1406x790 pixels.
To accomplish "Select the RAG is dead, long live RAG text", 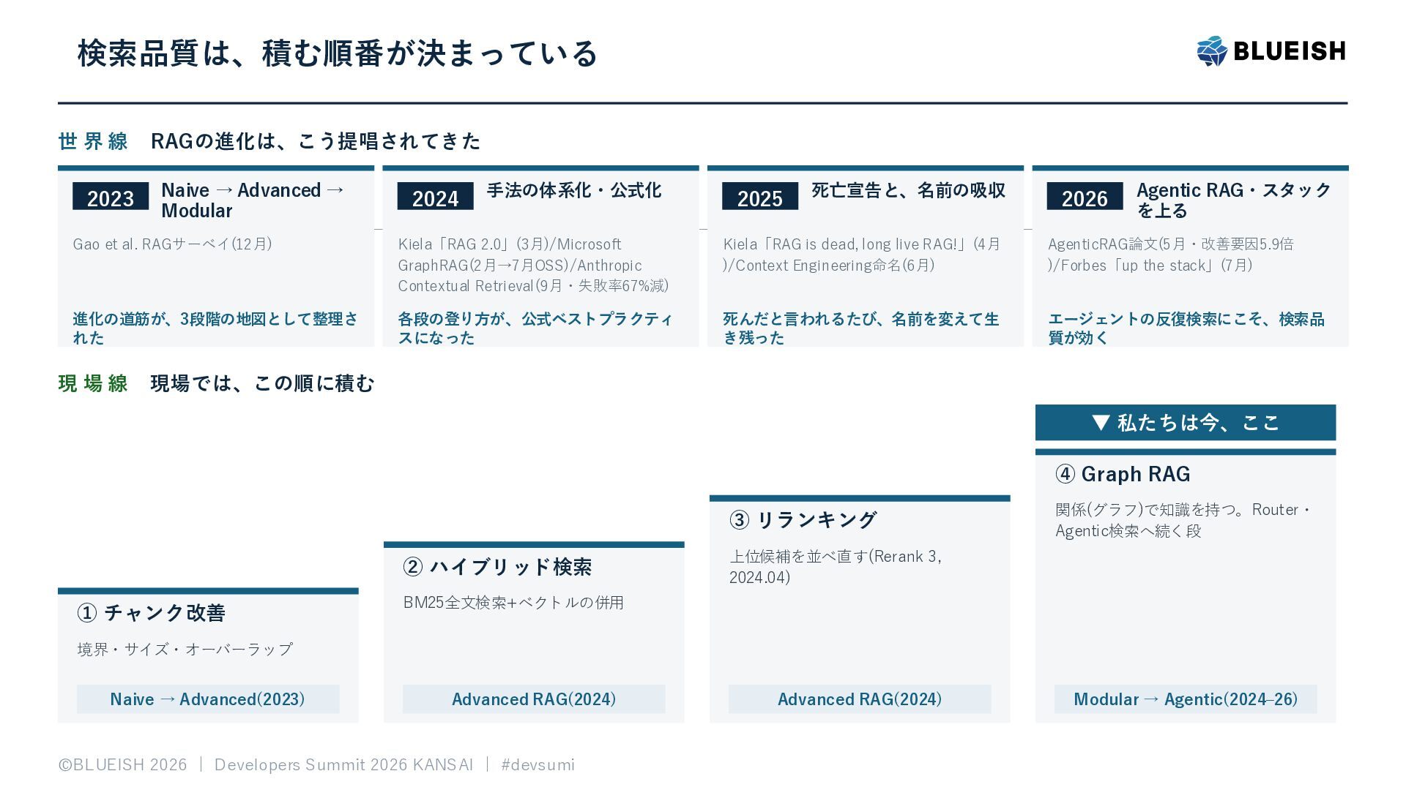I will pos(862,255).
